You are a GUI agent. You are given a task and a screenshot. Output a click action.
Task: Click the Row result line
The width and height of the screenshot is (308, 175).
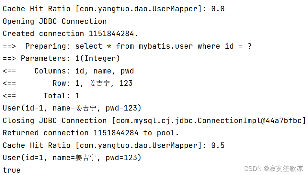(x=68, y=83)
